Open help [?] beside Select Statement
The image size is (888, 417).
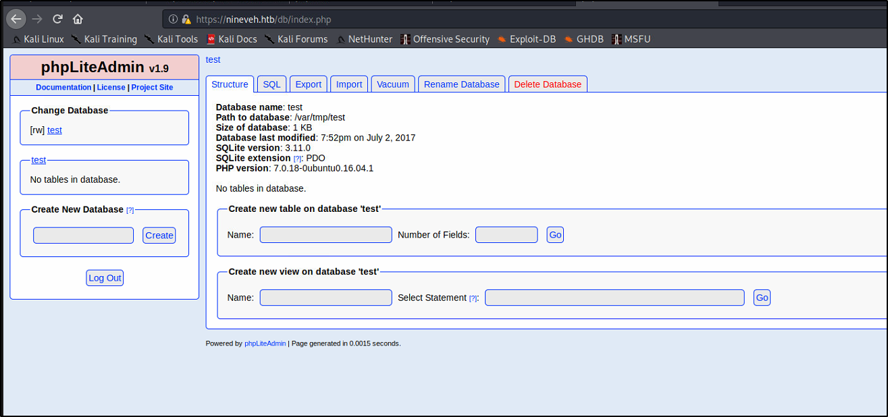(x=473, y=298)
